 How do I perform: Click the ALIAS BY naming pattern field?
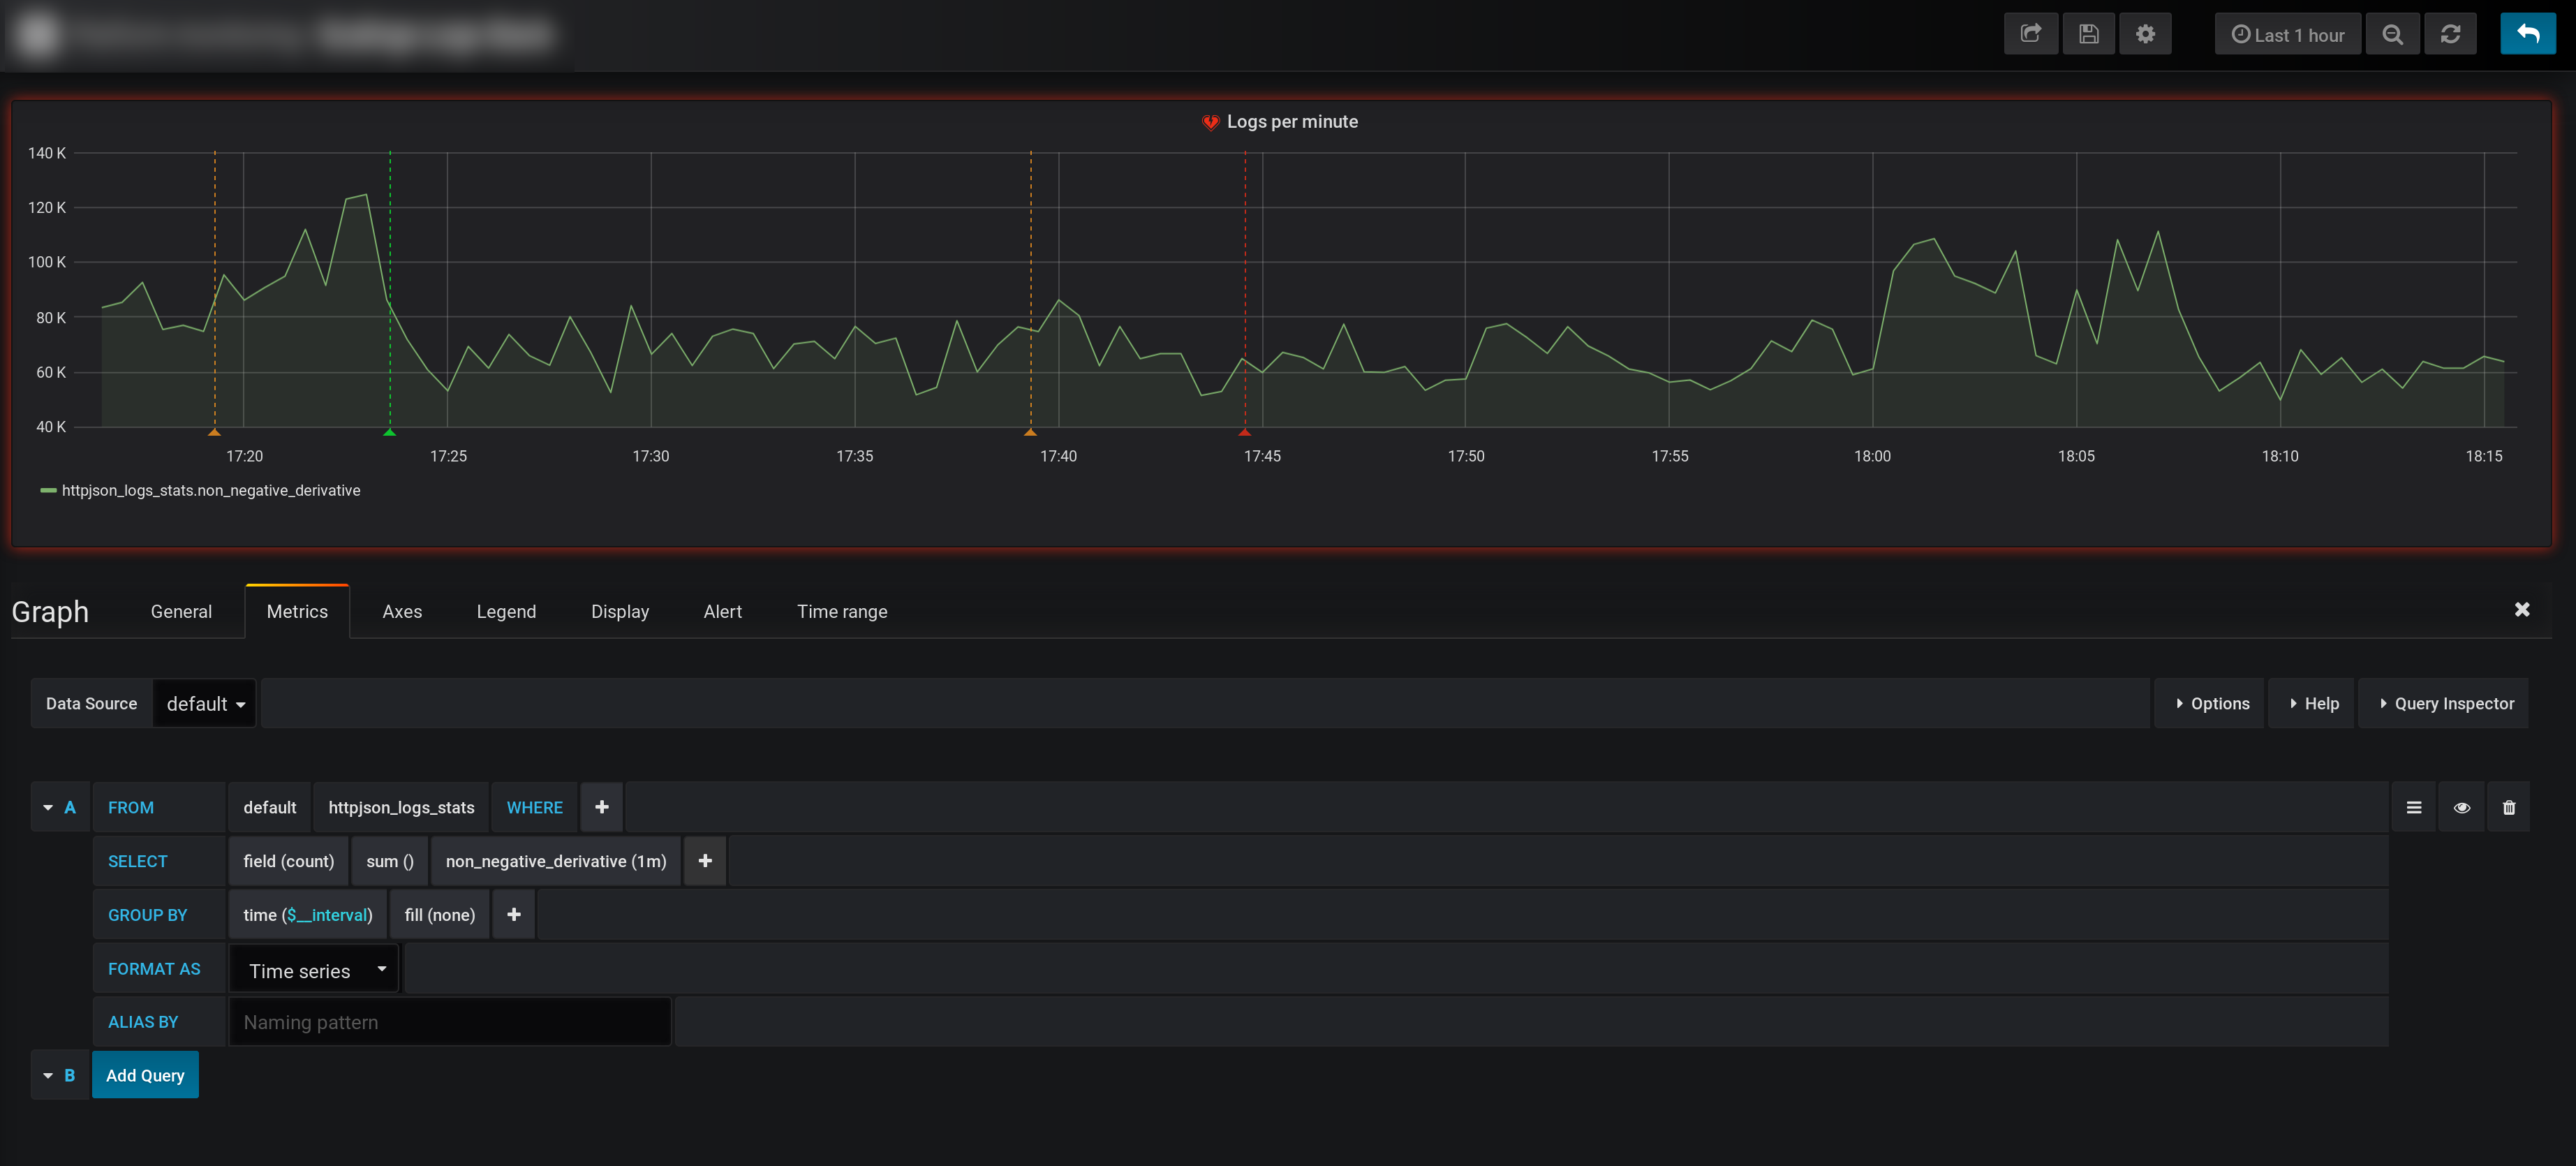[x=449, y=1022]
